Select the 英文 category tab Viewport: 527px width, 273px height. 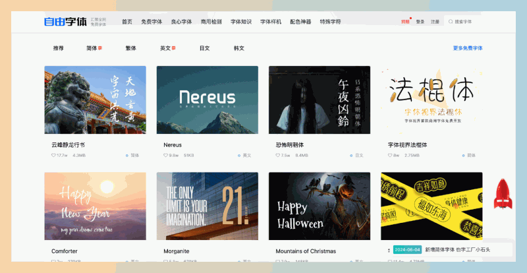tap(165, 48)
